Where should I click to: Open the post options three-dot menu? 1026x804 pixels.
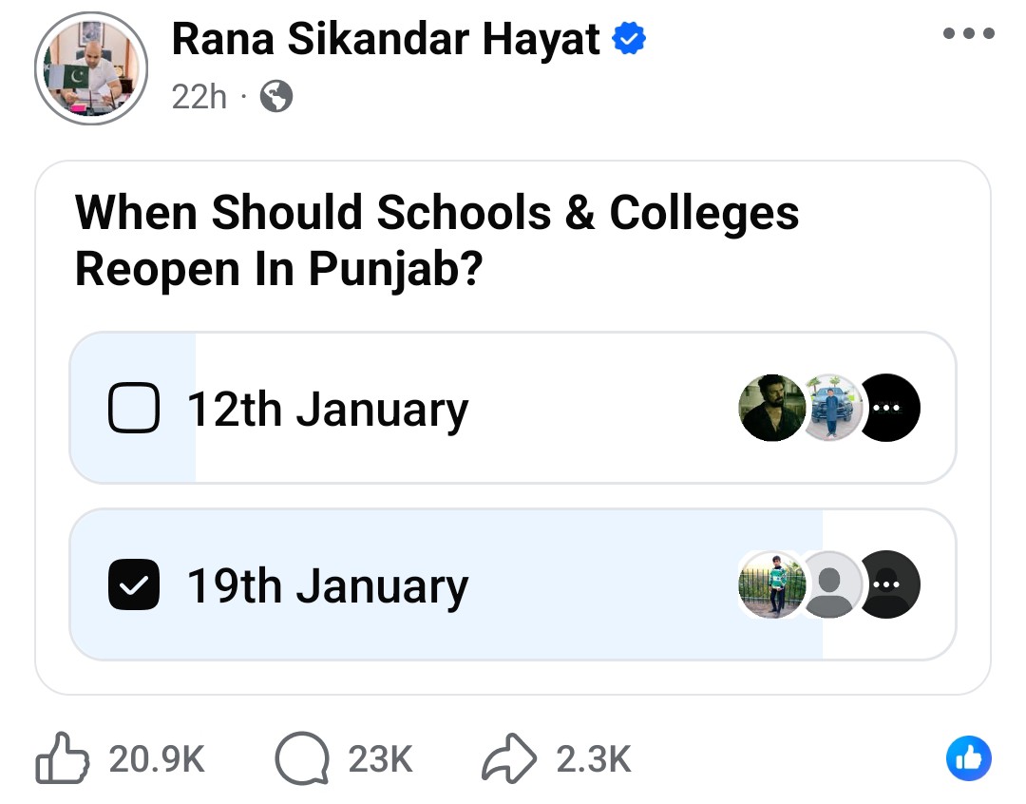tap(968, 33)
